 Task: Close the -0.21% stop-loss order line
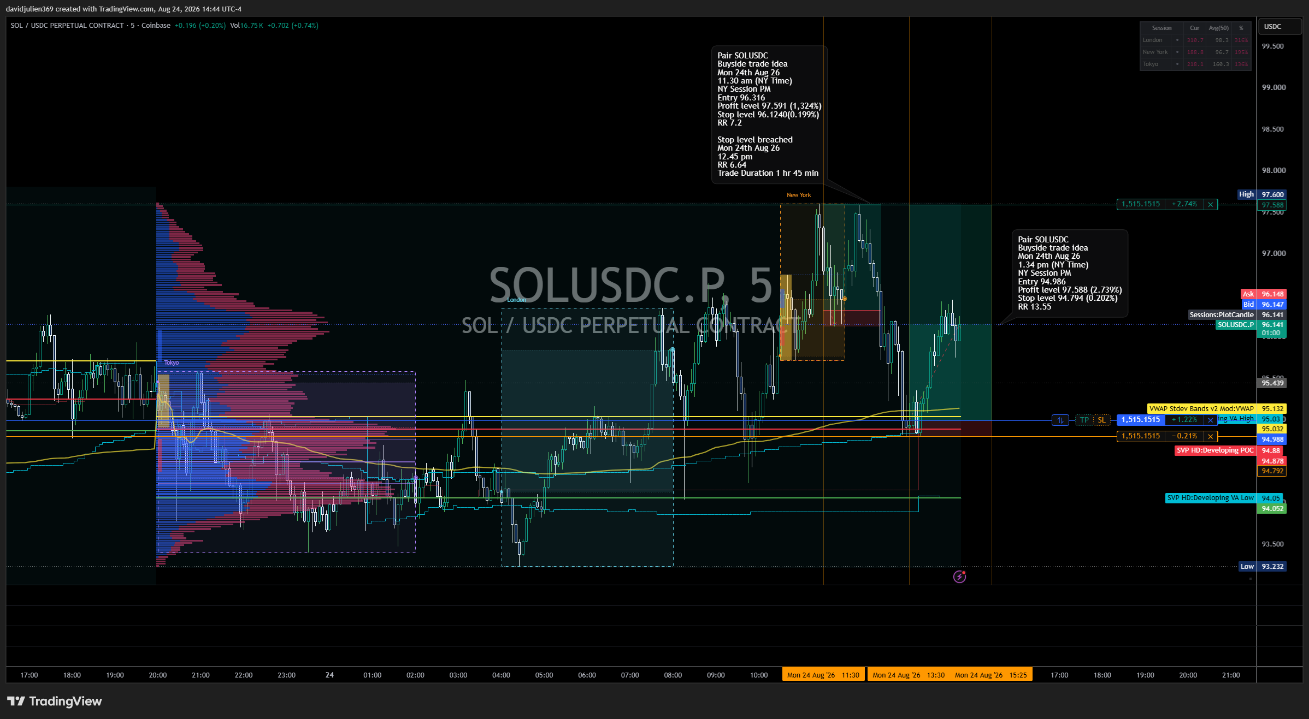[x=1211, y=436]
